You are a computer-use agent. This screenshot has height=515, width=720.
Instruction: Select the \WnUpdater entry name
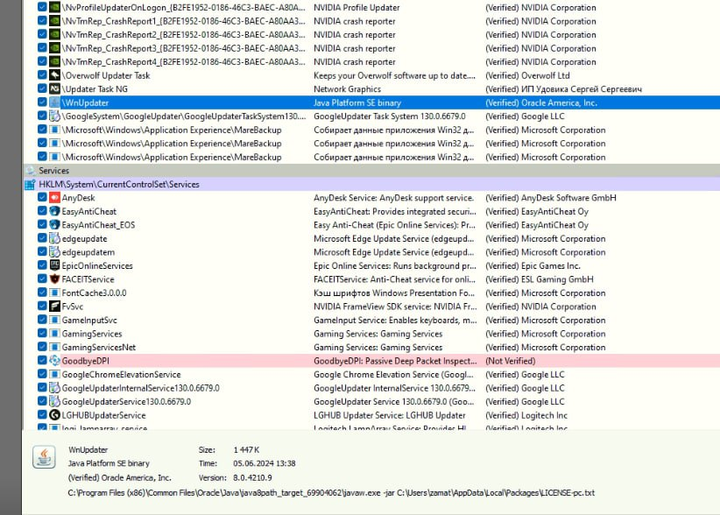pyautogui.click(x=86, y=102)
